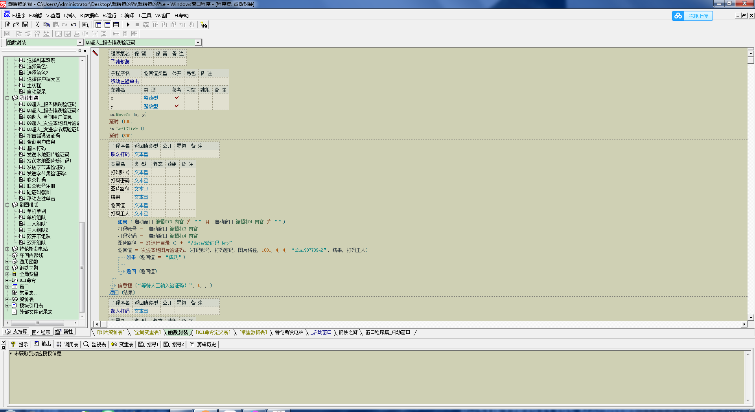Image resolution: width=755 pixels, height=412 pixels.
Task: Click the Save floppy disk icon
Action: 25,24
